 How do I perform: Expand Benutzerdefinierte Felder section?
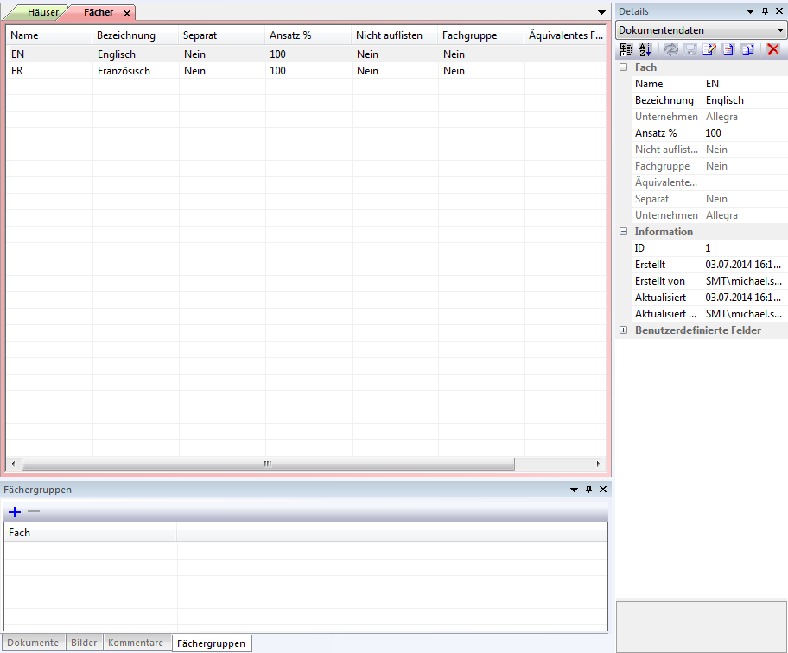click(x=624, y=330)
